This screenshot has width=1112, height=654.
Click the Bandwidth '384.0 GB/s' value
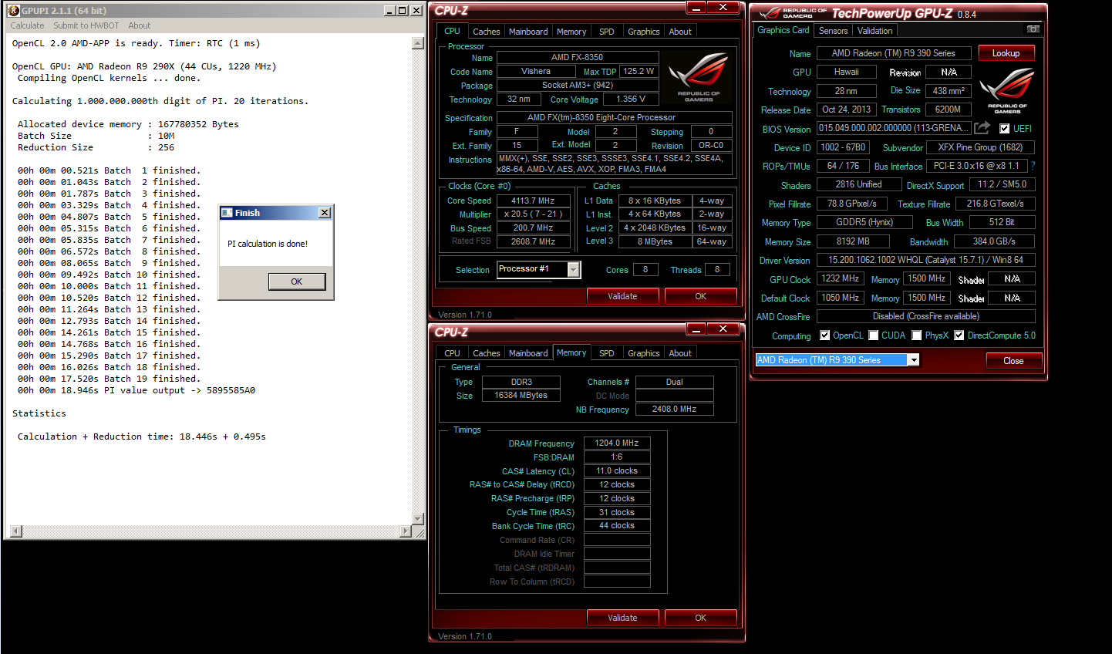click(x=994, y=241)
